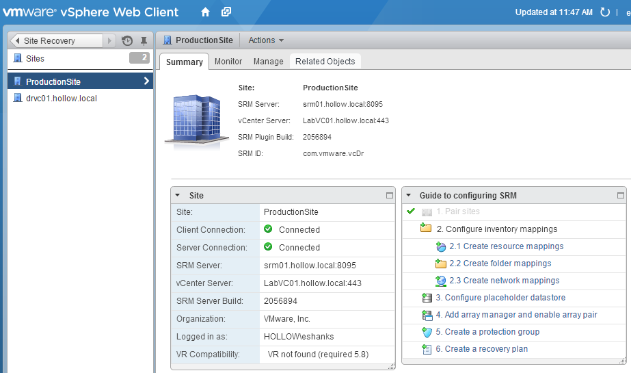
Task: Click Create a recovery plan link
Action: click(x=486, y=349)
